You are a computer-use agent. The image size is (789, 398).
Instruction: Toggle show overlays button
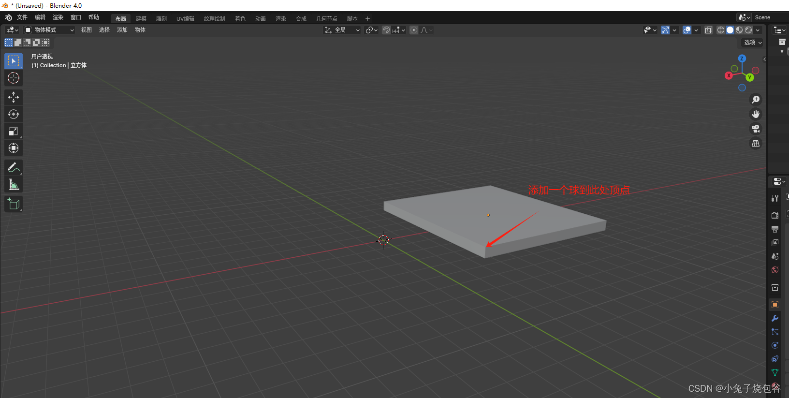pyautogui.click(x=687, y=30)
